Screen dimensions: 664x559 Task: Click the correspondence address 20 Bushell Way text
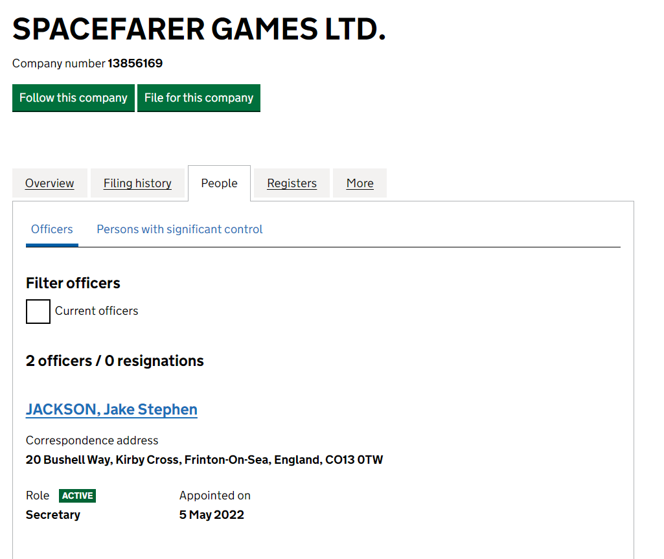[204, 460]
